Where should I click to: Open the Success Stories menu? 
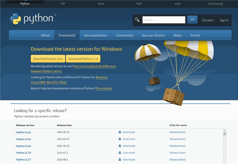(x=153, y=35)
